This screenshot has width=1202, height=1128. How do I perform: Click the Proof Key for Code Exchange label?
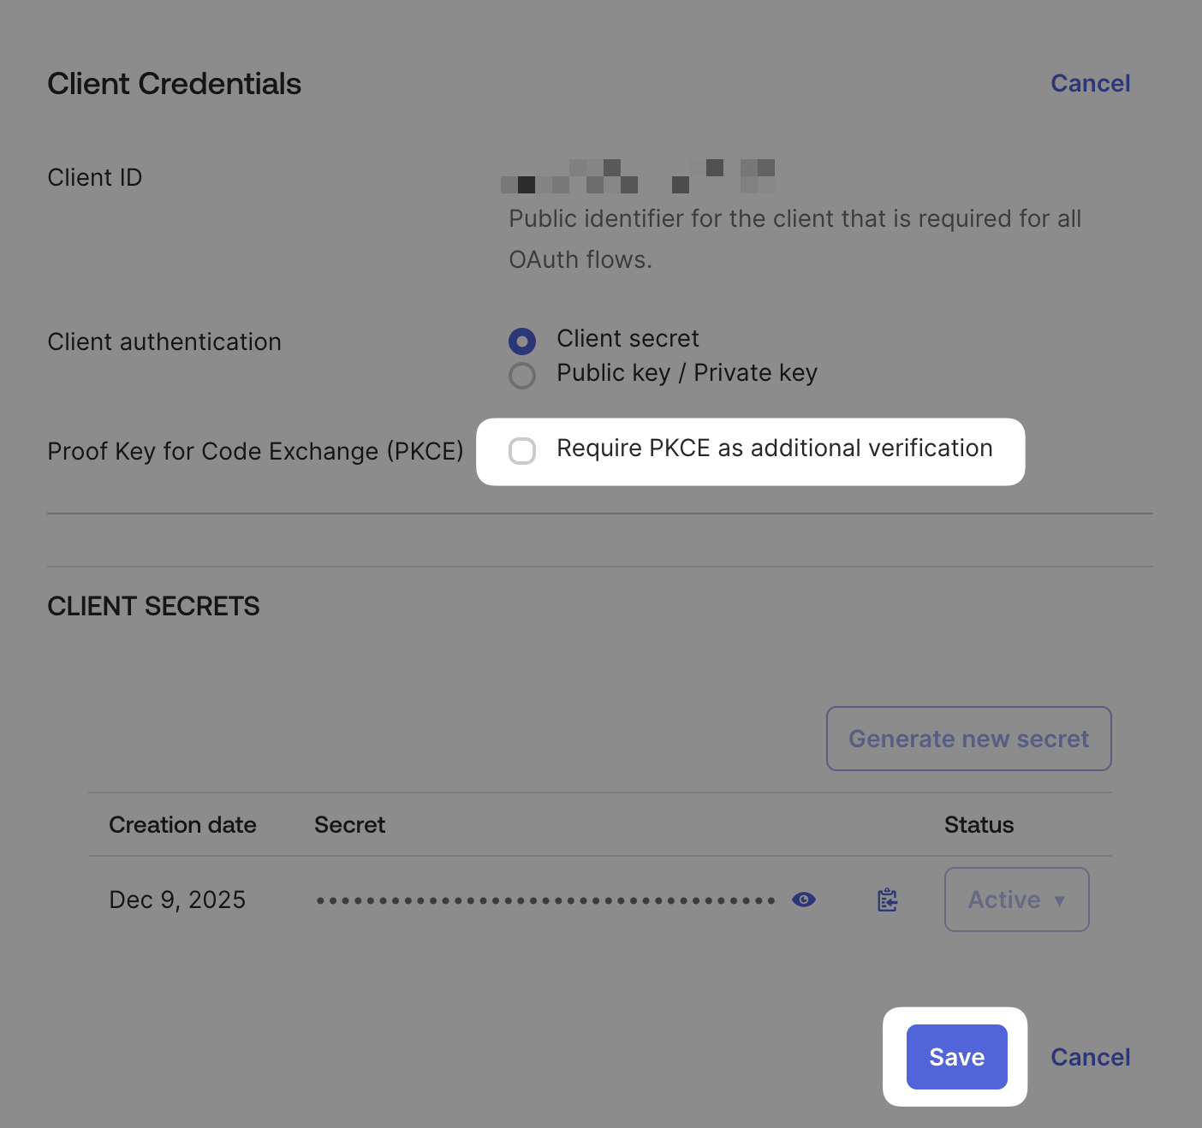click(255, 451)
